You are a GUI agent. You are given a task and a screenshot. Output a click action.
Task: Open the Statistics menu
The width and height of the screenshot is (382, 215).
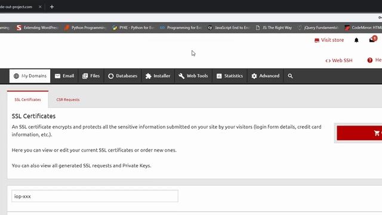click(x=230, y=76)
